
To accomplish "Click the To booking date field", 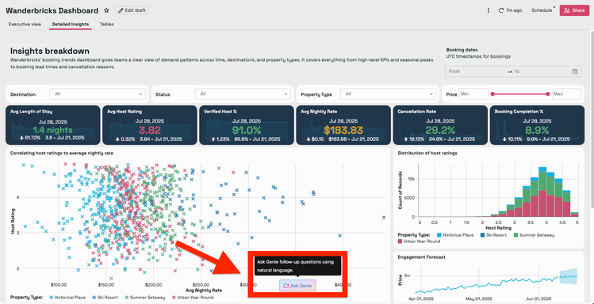I will pos(541,71).
